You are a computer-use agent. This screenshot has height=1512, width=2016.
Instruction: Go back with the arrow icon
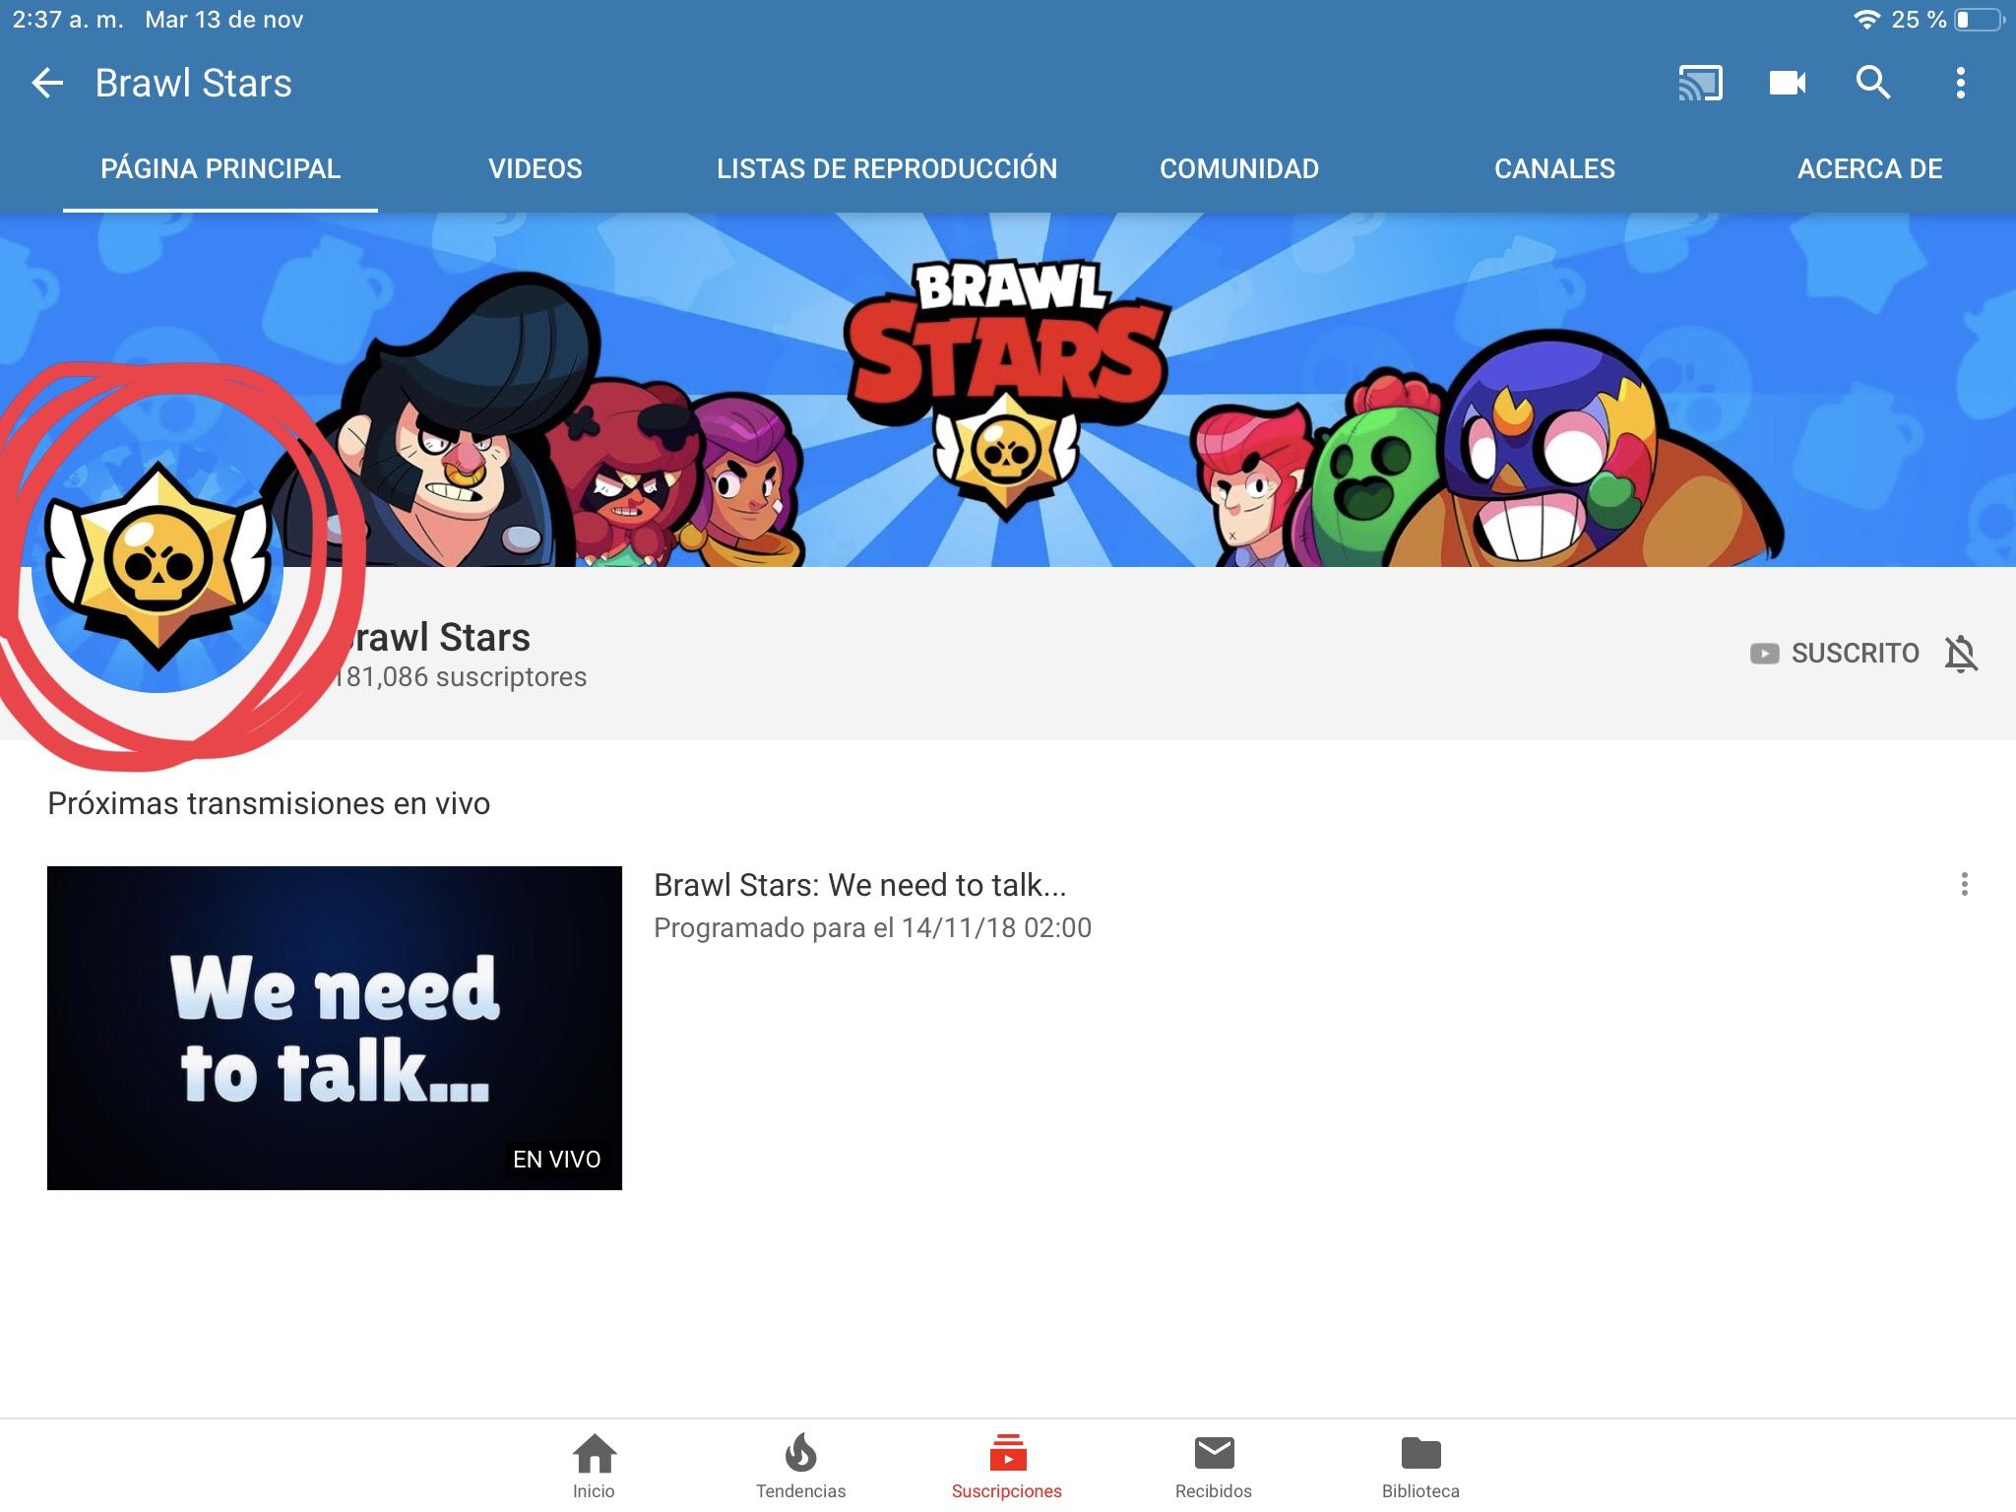[x=47, y=84]
